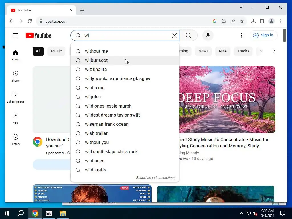Select the All filter chip
Image resolution: width=292 pixels, height=219 pixels.
38,51
